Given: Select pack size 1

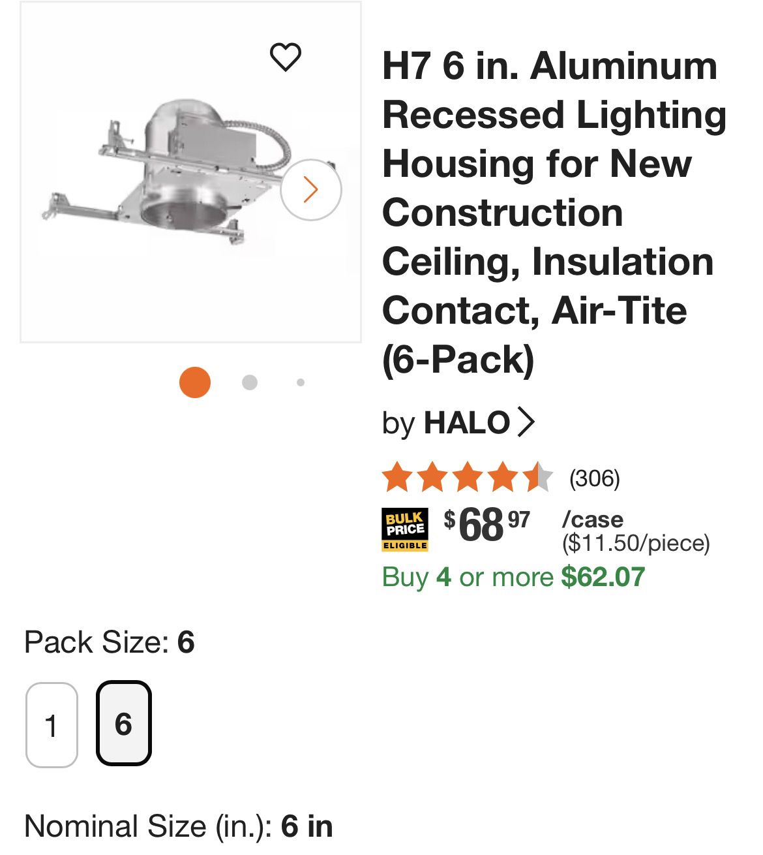Looking at the screenshot, I should coord(52,724).
